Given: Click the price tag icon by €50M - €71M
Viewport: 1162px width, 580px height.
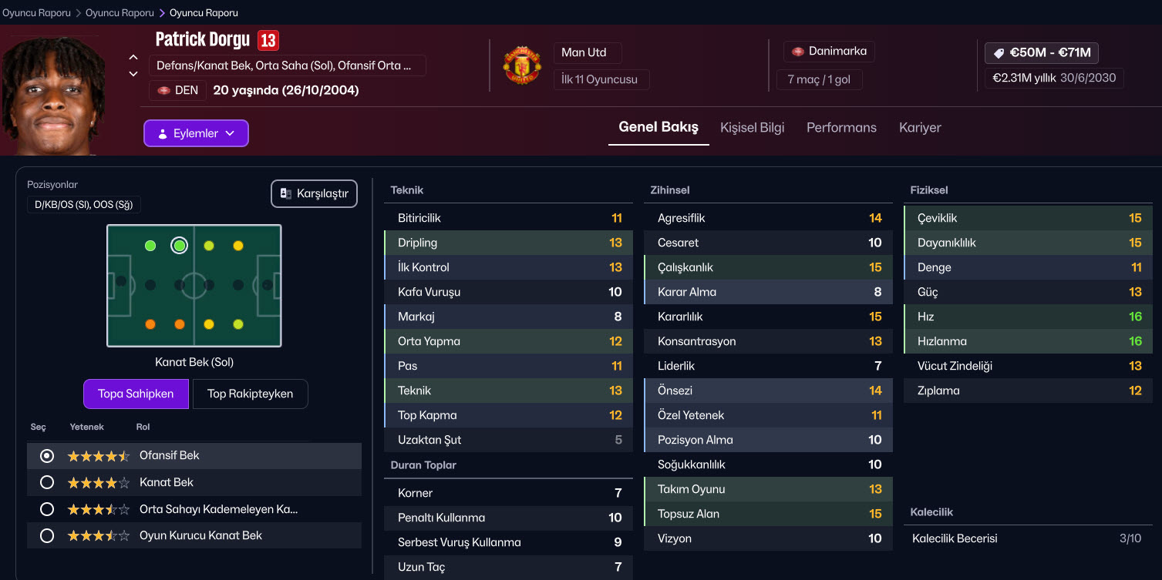Looking at the screenshot, I should click(999, 53).
